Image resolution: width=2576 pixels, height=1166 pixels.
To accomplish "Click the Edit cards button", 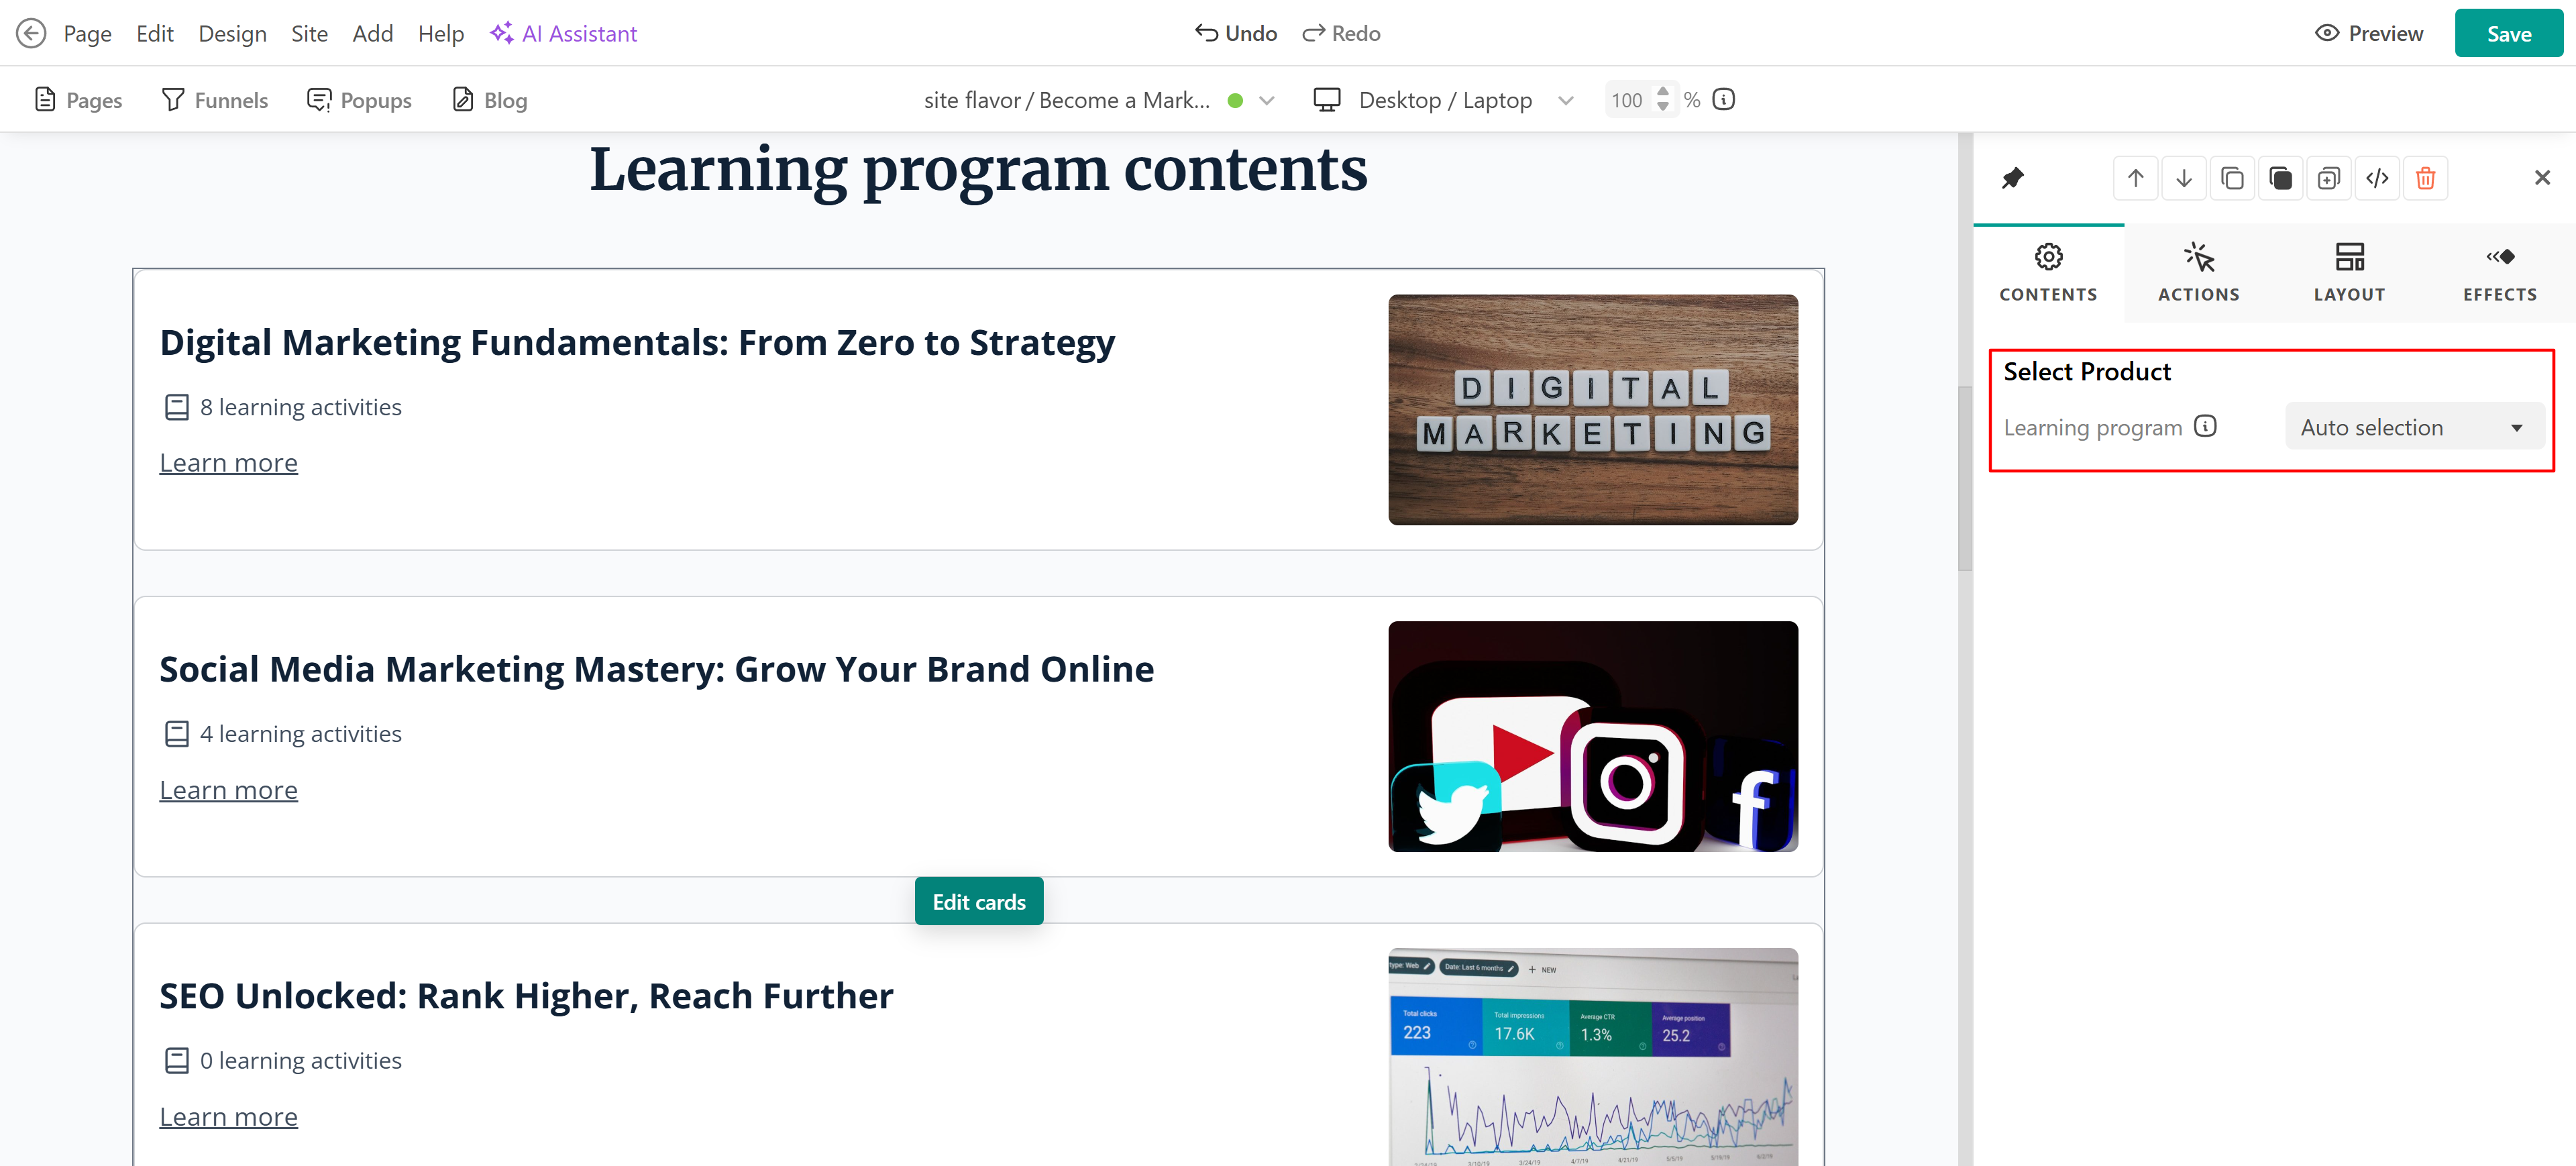I will click(x=978, y=901).
